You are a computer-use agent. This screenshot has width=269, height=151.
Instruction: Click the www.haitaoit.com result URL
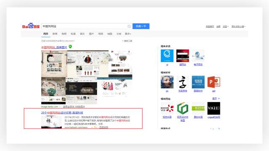click(76, 128)
